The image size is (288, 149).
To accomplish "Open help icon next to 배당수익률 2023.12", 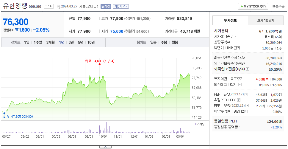I will click(x=246, y=111).
